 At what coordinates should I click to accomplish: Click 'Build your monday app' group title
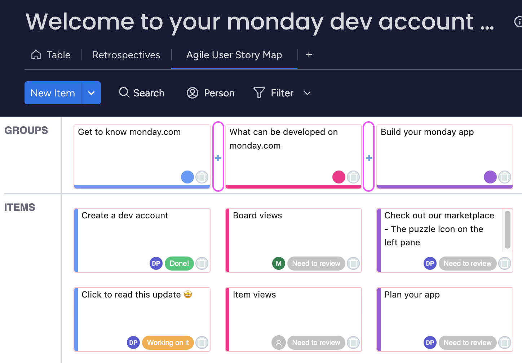pos(427,132)
